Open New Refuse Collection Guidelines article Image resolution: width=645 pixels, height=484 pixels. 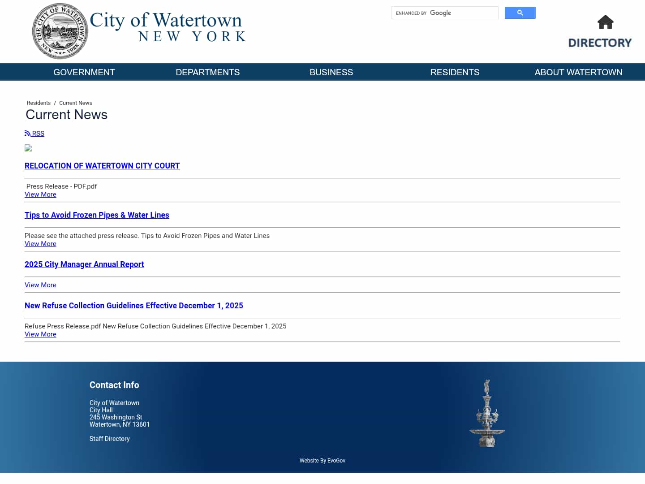[x=133, y=306]
